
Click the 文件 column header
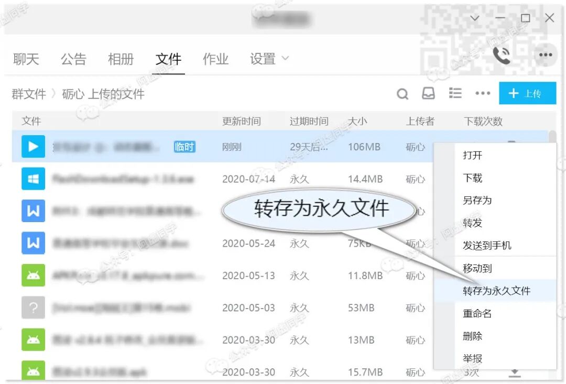(31, 121)
